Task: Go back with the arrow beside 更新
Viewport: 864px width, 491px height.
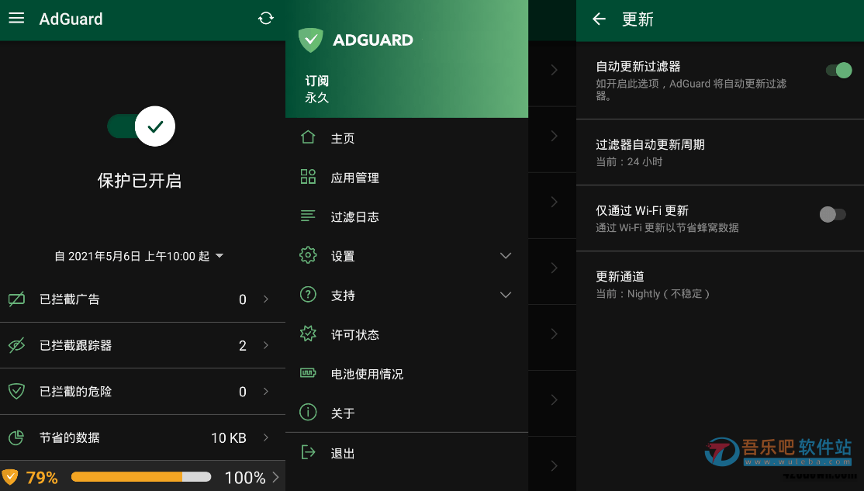Action: click(599, 19)
